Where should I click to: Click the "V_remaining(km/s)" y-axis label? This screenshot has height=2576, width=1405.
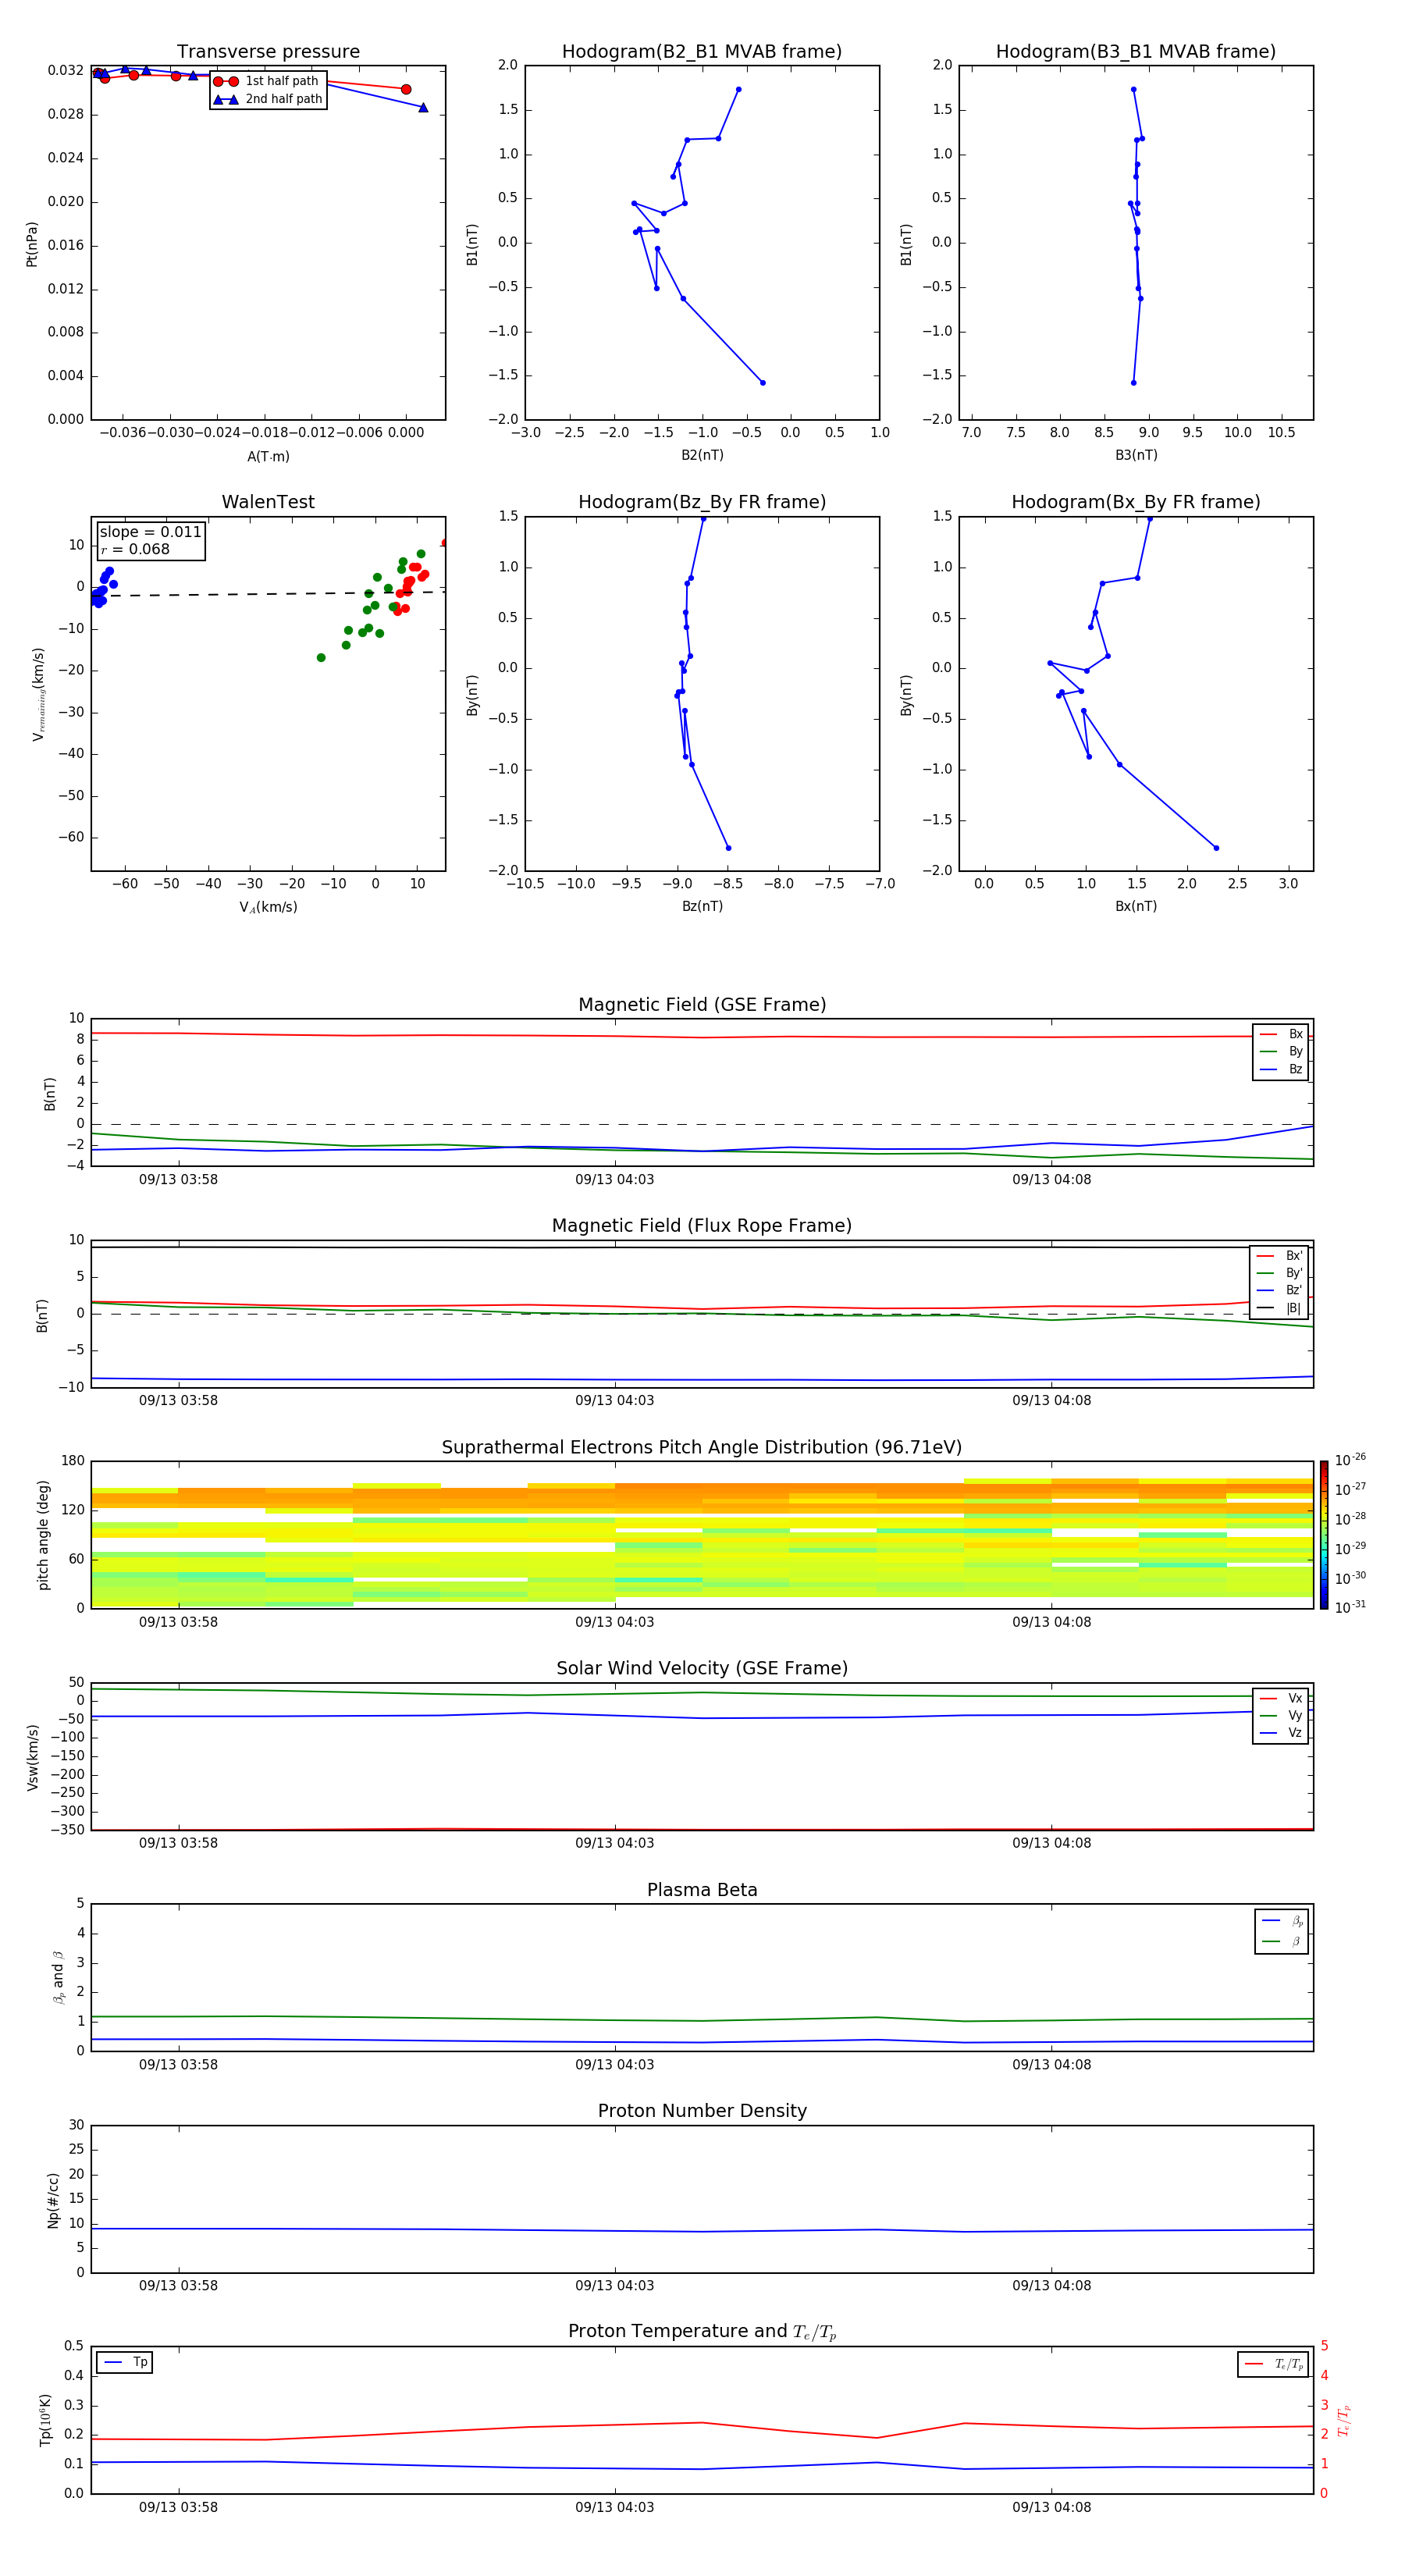(x=38, y=694)
